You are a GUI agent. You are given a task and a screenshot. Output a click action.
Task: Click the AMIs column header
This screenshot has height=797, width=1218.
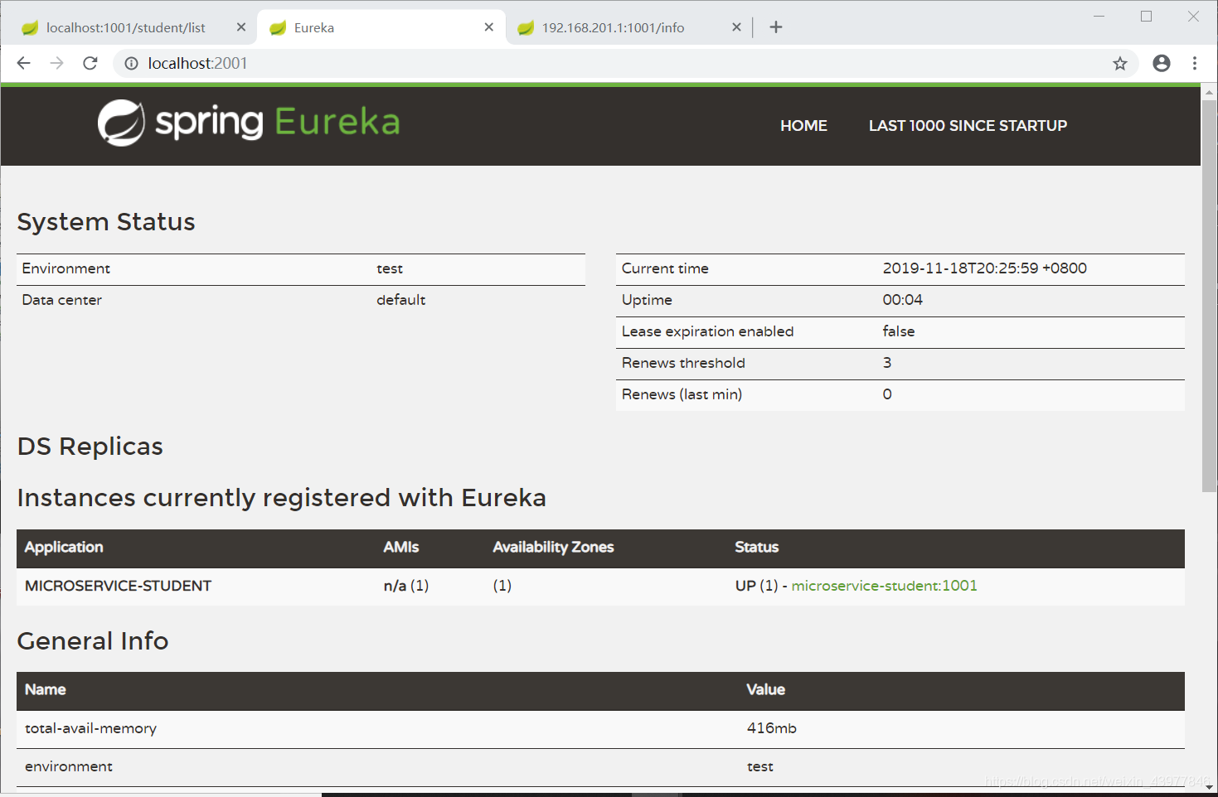point(401,547)
